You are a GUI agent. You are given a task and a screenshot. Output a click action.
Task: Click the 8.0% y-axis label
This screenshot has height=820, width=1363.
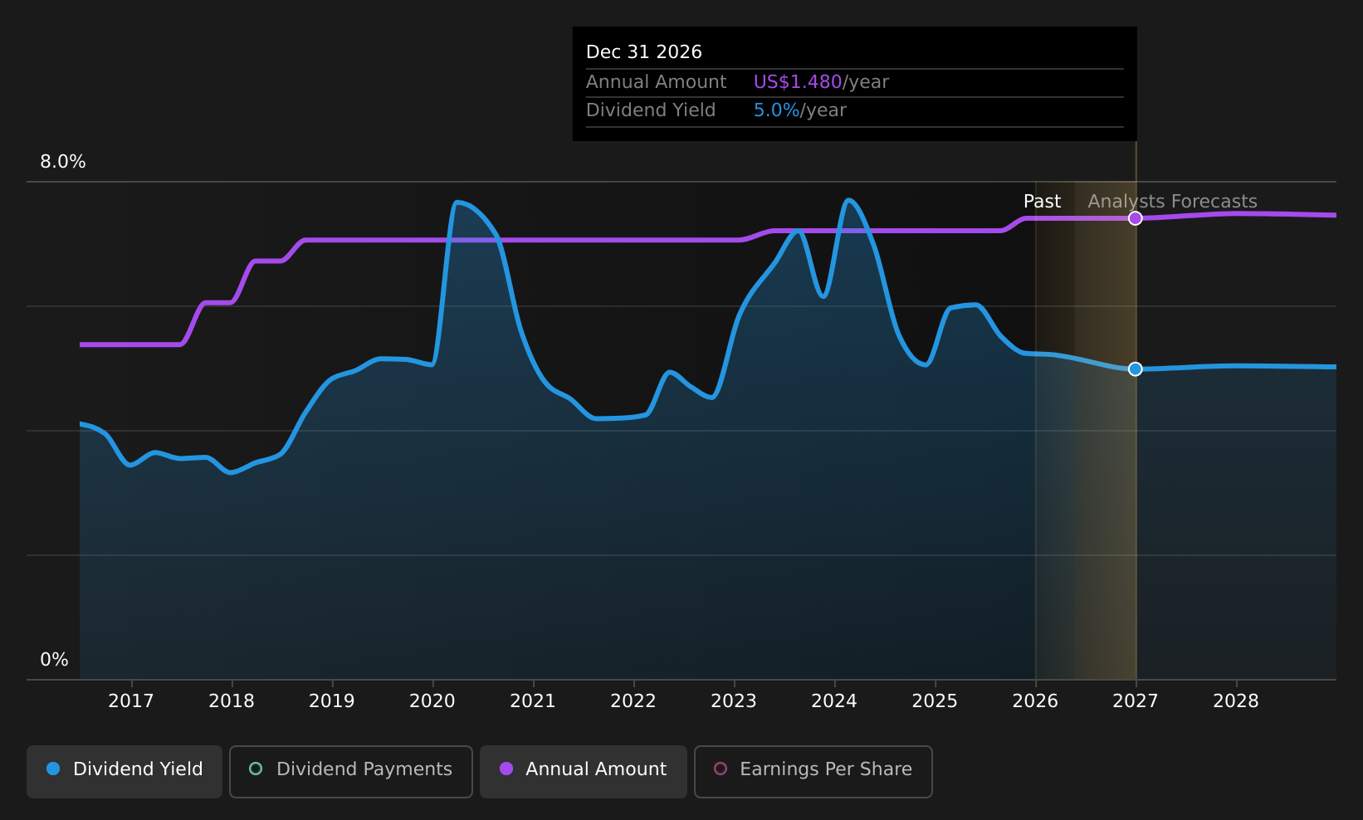[x=63, y=162]
